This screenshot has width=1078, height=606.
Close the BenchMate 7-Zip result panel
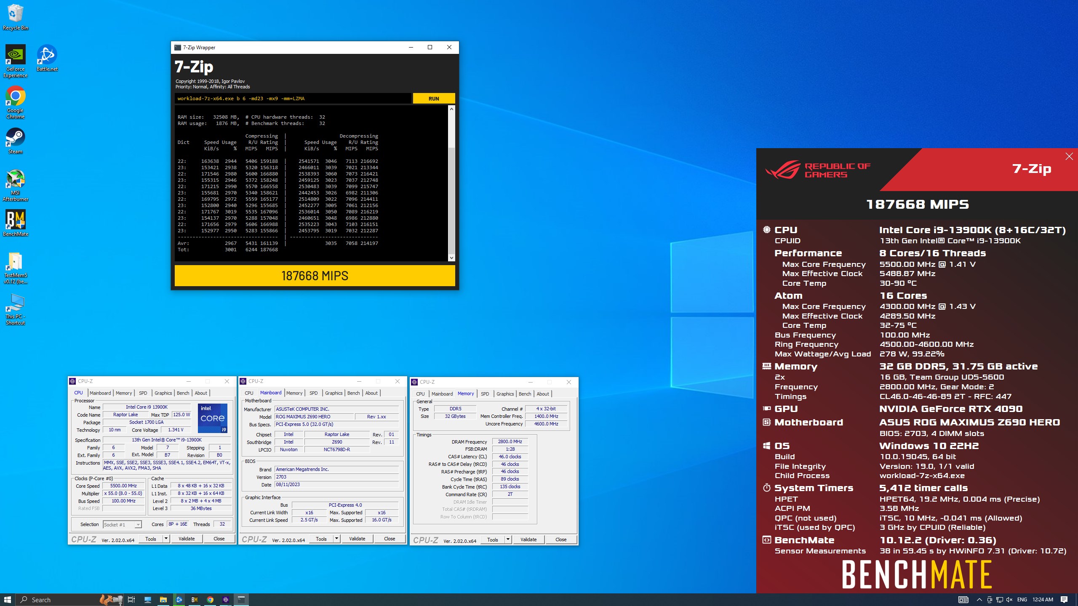1069,157
